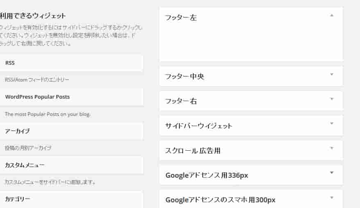Select the アーカイブ widget
Image resolution: width=360 pixels, height=208 pixels.
(71, 131)
